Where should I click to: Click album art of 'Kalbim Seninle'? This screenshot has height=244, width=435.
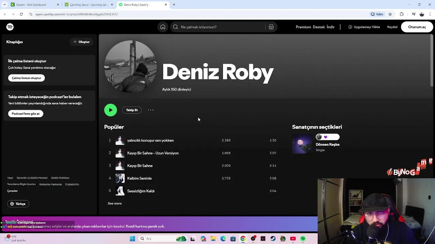120,178
